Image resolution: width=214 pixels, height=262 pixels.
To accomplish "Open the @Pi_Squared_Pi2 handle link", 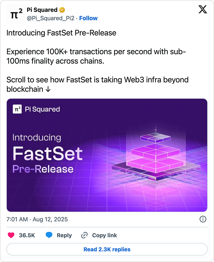I will [x=50, y=18].
